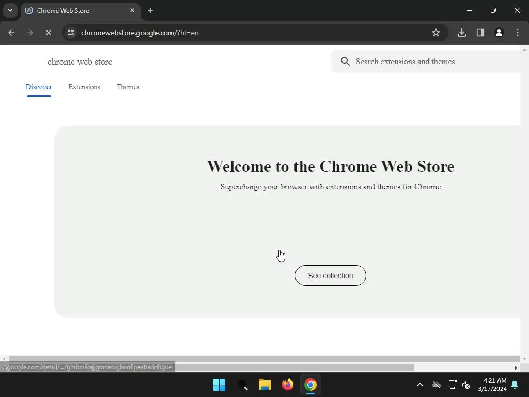Switch to the Extensions tab
The image size is (529, 397).
tap(84, 87)
